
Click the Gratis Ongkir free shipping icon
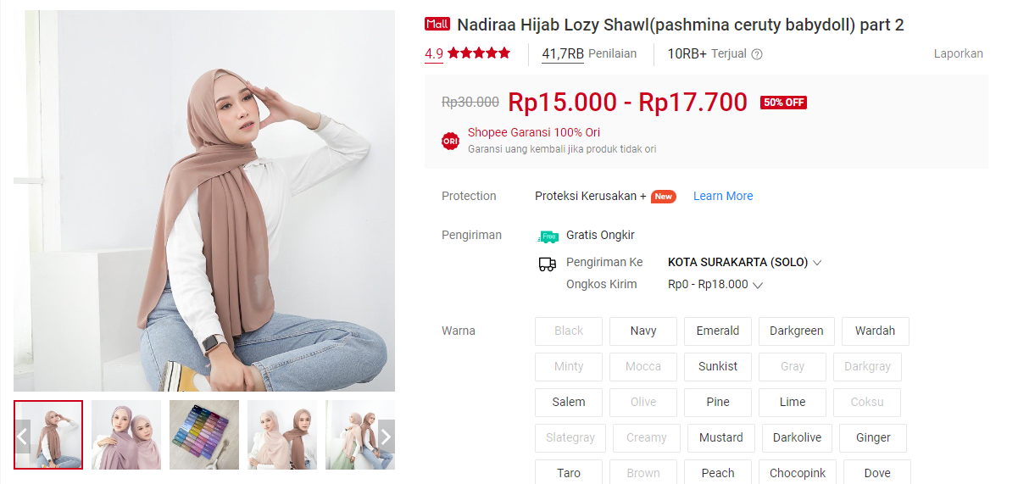coord(548,236)
